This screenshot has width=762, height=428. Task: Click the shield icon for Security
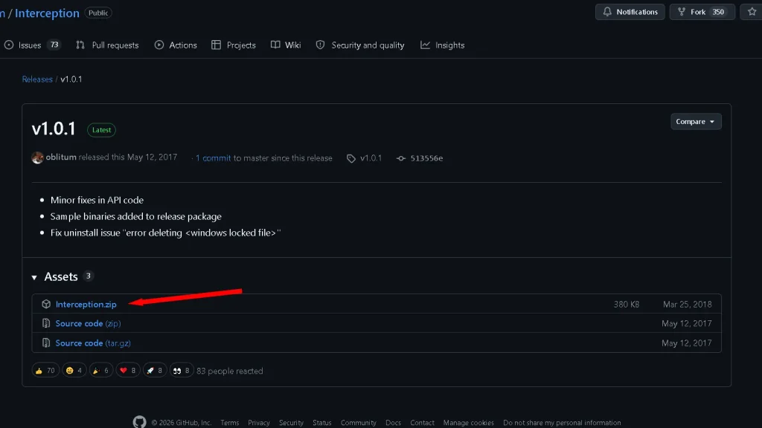(320, 45)
